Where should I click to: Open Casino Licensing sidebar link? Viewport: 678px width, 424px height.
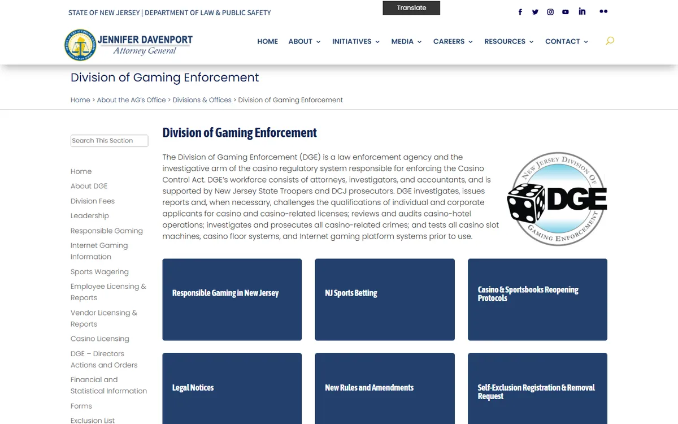point(100,339)
